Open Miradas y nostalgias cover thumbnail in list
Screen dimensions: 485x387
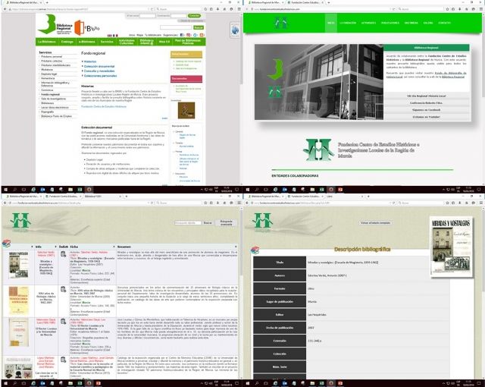tap(18, 264)
